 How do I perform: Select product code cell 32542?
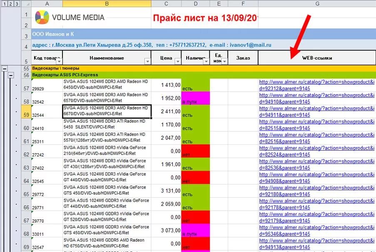click(47, 98)
